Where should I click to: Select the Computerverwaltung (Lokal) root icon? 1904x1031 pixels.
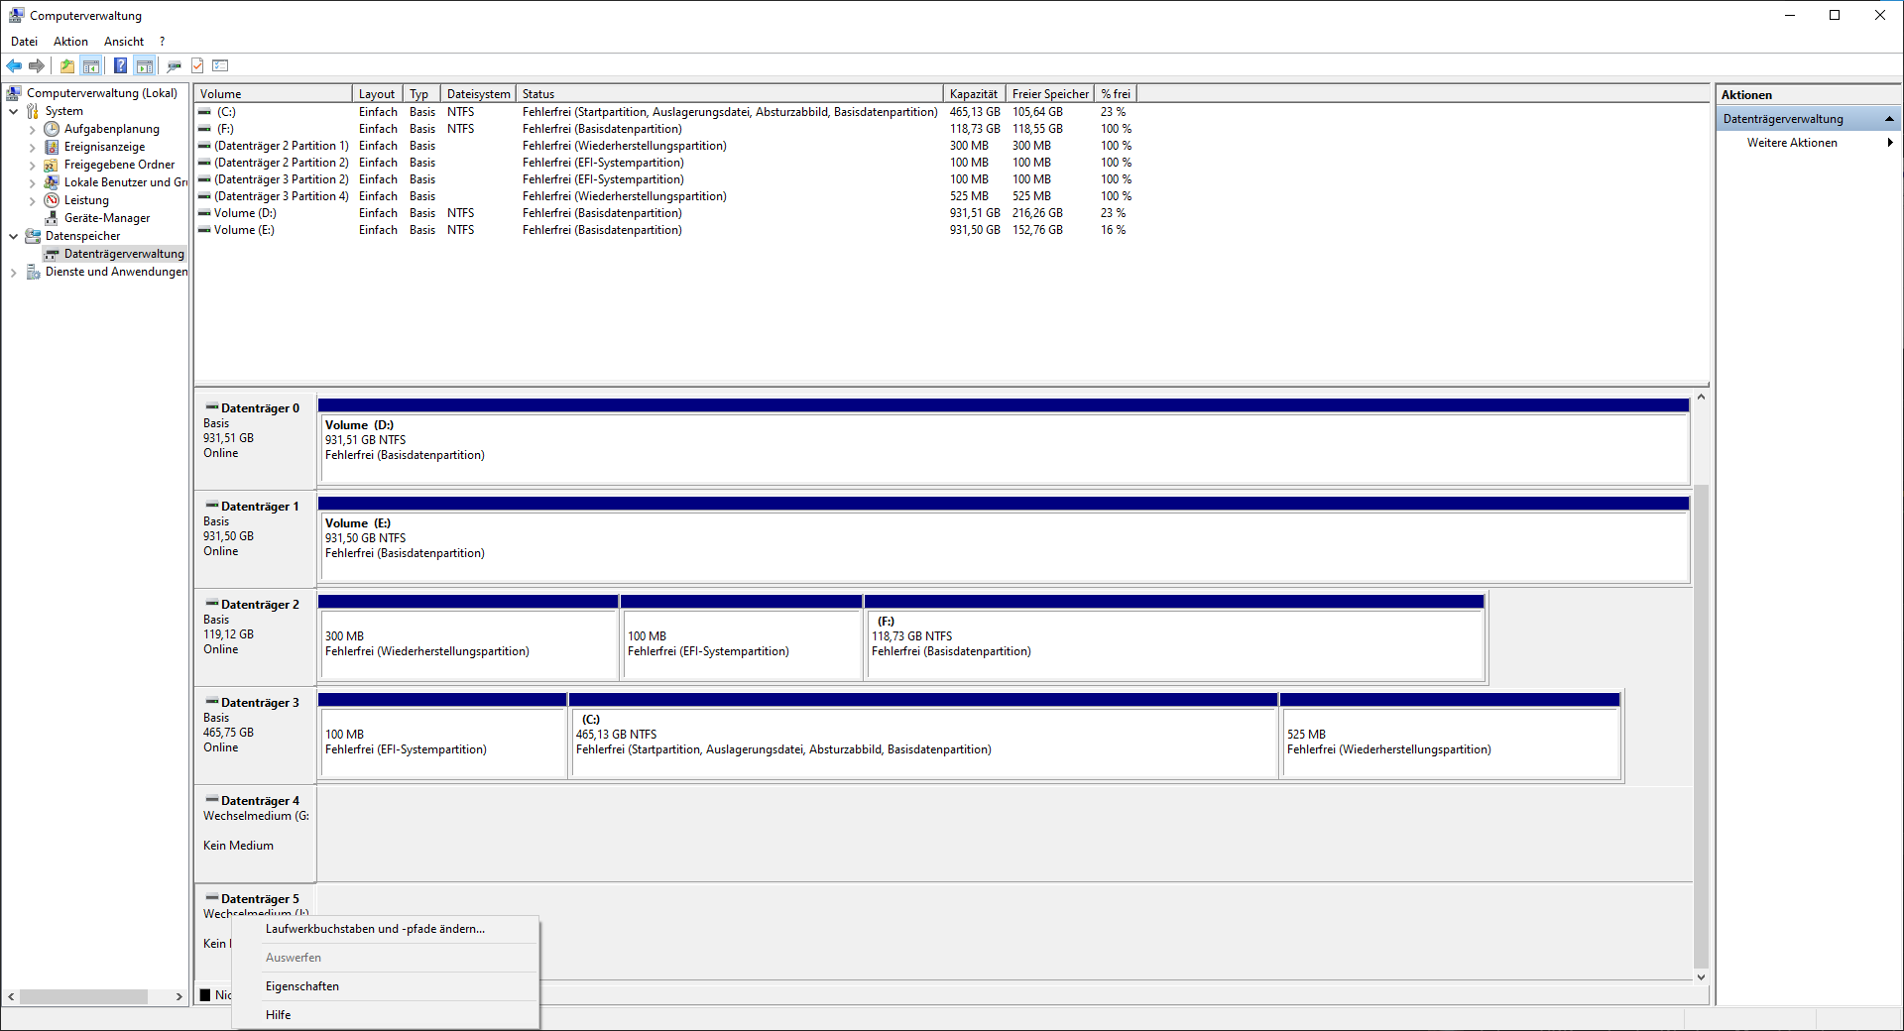click(x=15, y=93)
